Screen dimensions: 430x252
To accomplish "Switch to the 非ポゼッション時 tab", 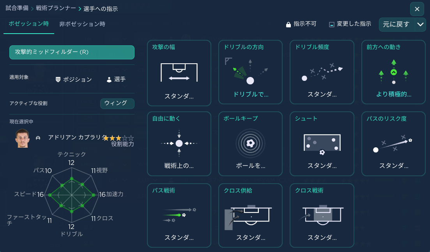I will 82,24.
